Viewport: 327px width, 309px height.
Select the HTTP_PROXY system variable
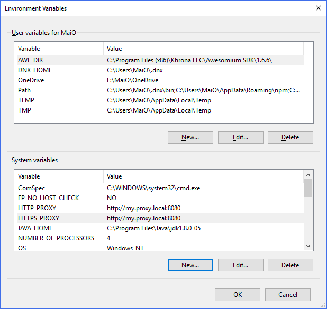(160, 208)
